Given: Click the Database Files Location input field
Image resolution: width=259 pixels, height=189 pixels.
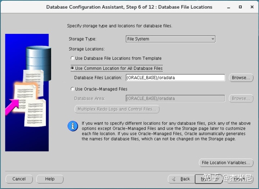Looking at the screenshot, I should (x=175, y=78).
